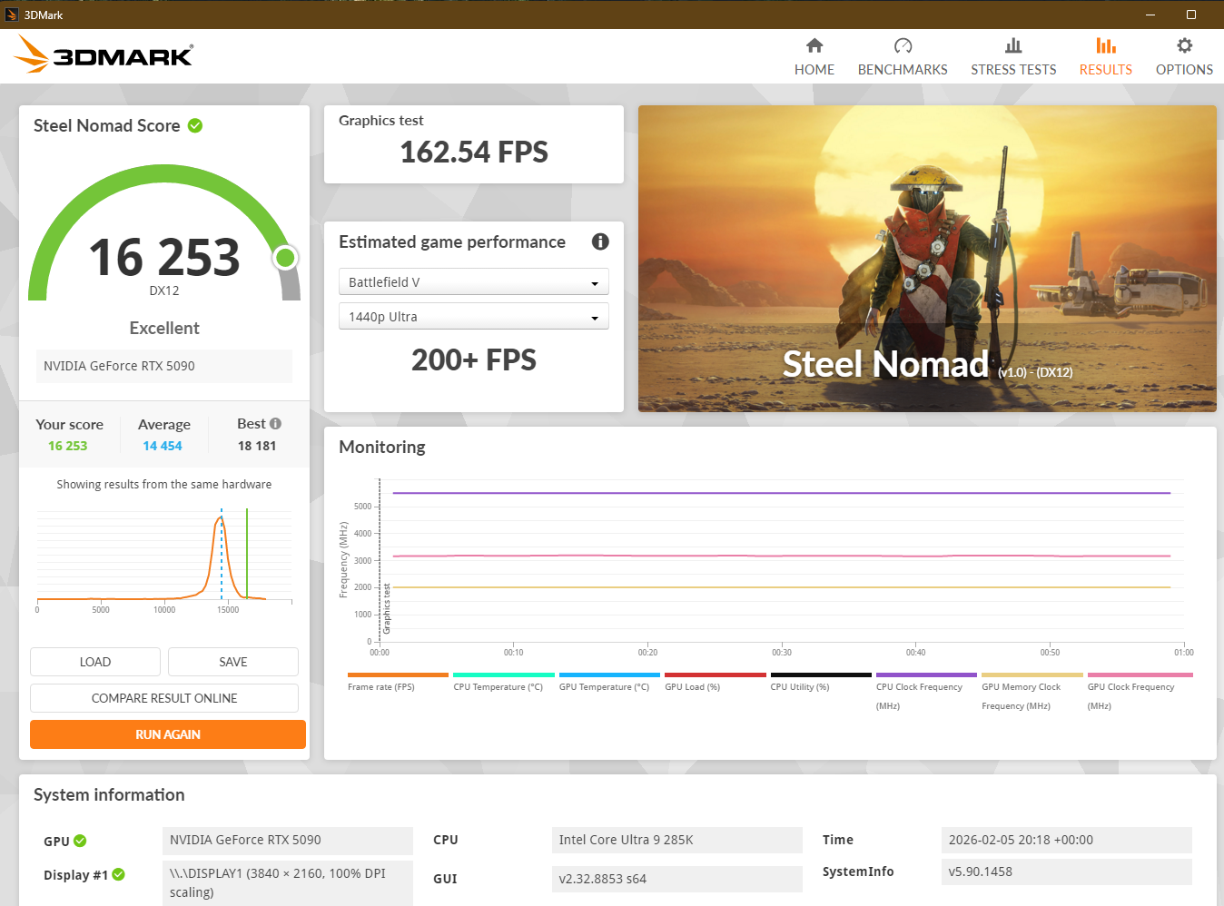Screen dimensions: 1224x906
Task: Click info icon next to Best score
Action: tap(276, 424)
